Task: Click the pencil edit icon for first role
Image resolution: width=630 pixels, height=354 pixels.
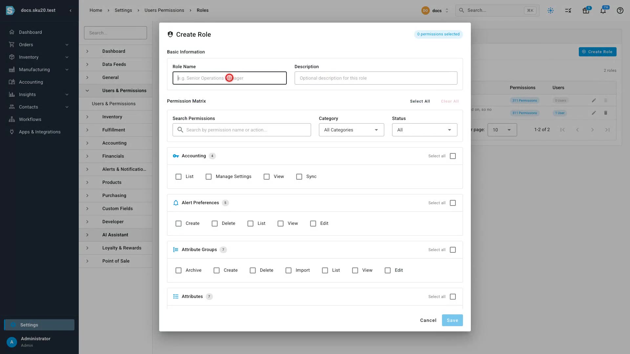Action: (594, 101)
